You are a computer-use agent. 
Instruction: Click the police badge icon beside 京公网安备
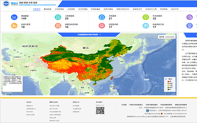(162, 114)
